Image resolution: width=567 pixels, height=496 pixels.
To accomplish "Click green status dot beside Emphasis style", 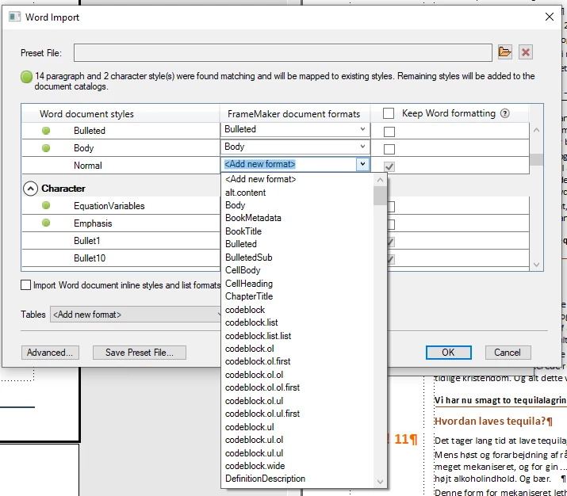I will coord(46,223).
